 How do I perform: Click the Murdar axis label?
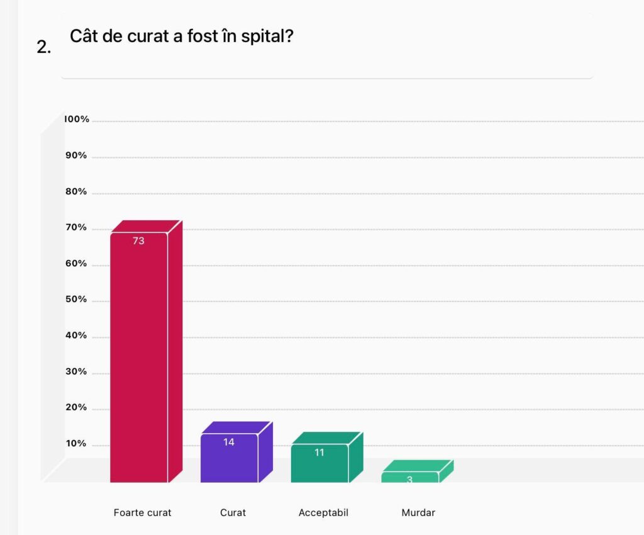coord(418,512)
